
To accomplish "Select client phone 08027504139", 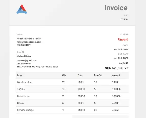I will tap(24, 64).
